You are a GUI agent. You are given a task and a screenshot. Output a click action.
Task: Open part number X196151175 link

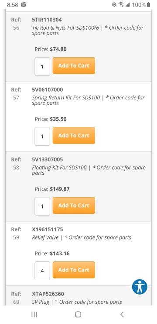(x=48, y=229)
